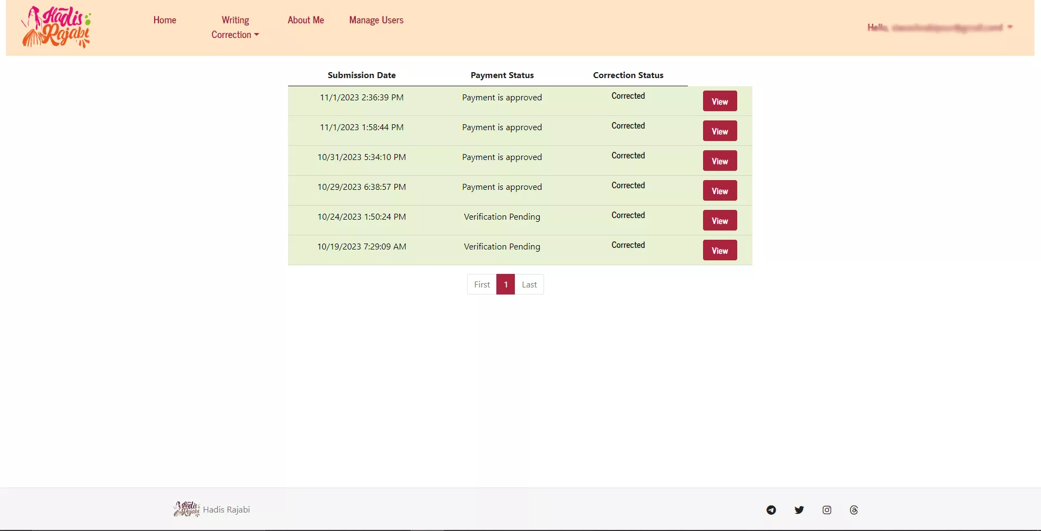The width and height of the screenshot is (1041, 531).
Task: Go to the Home page
Action: point(164,20)
